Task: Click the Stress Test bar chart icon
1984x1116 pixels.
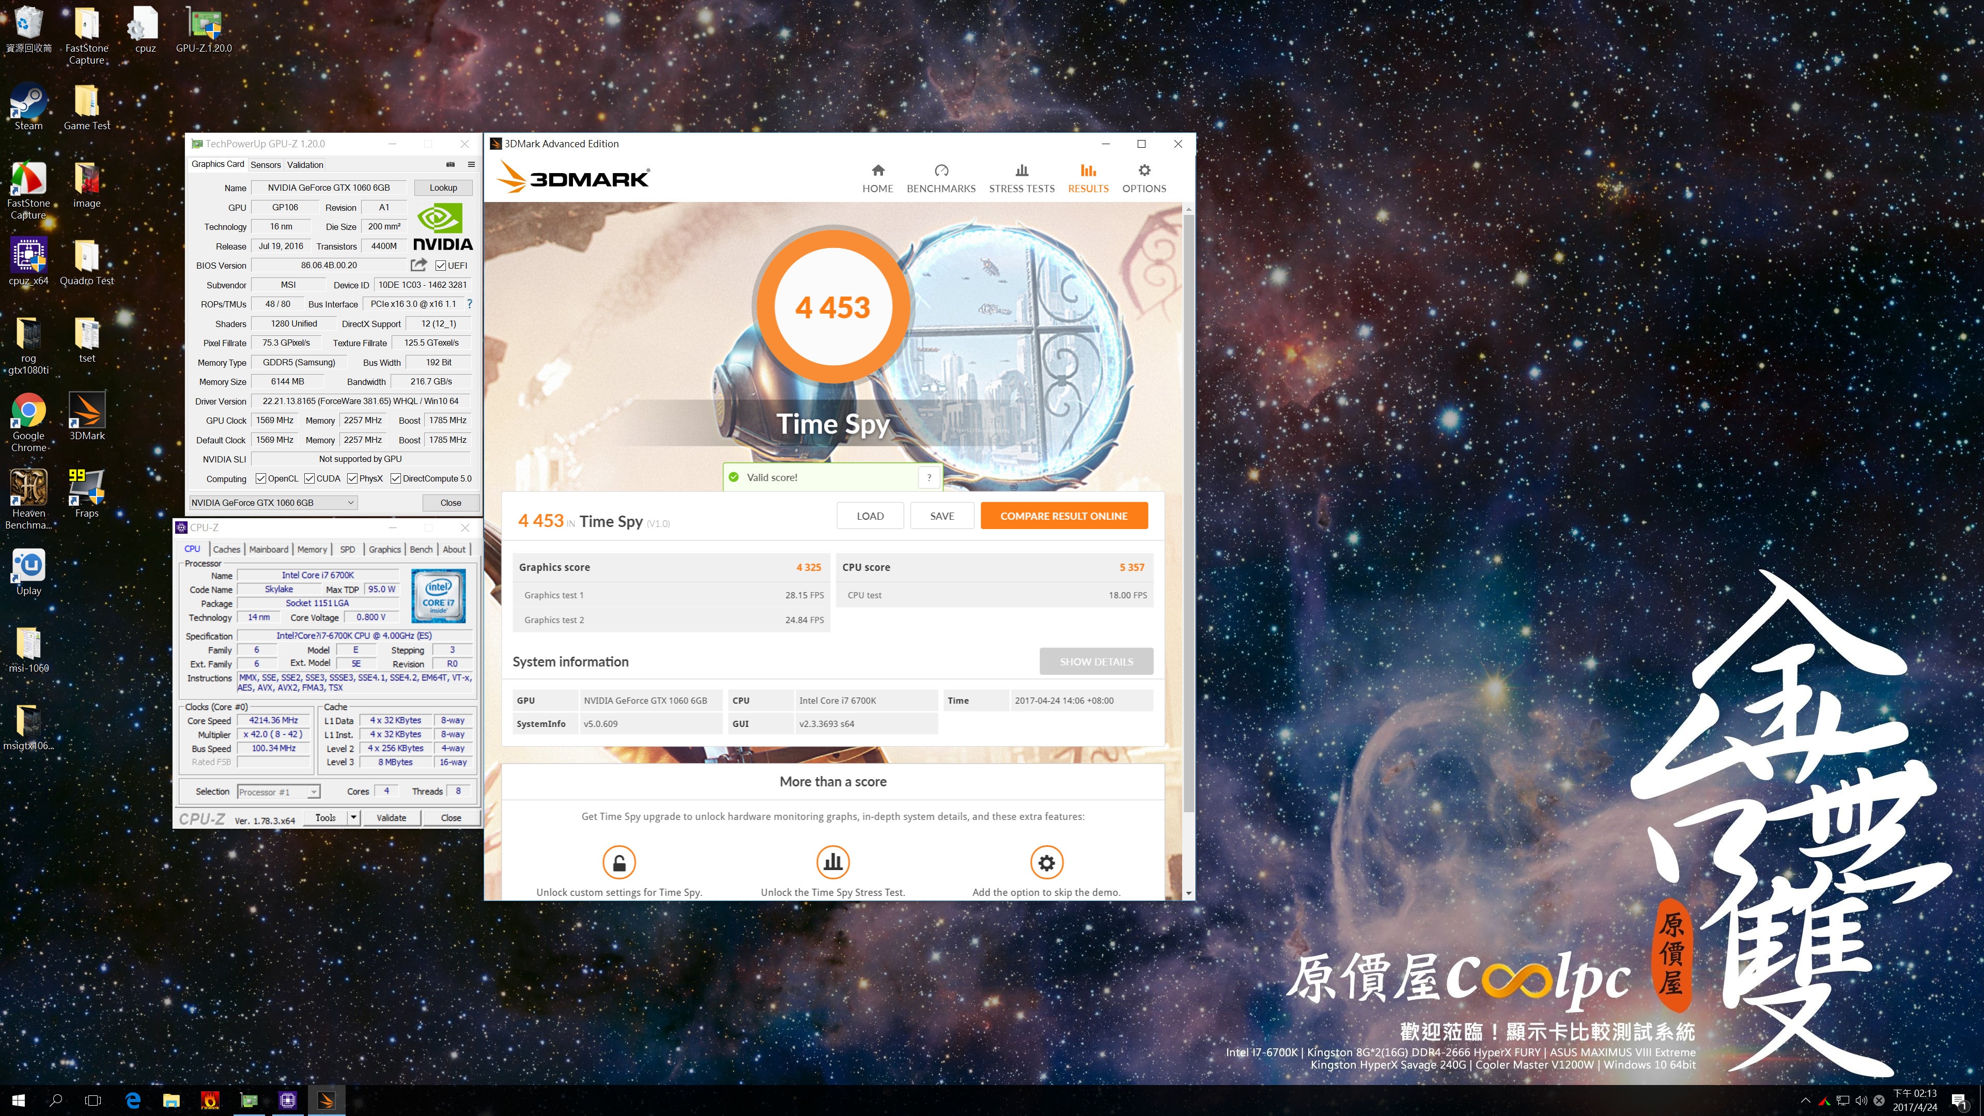Action: tap(832, 862)
